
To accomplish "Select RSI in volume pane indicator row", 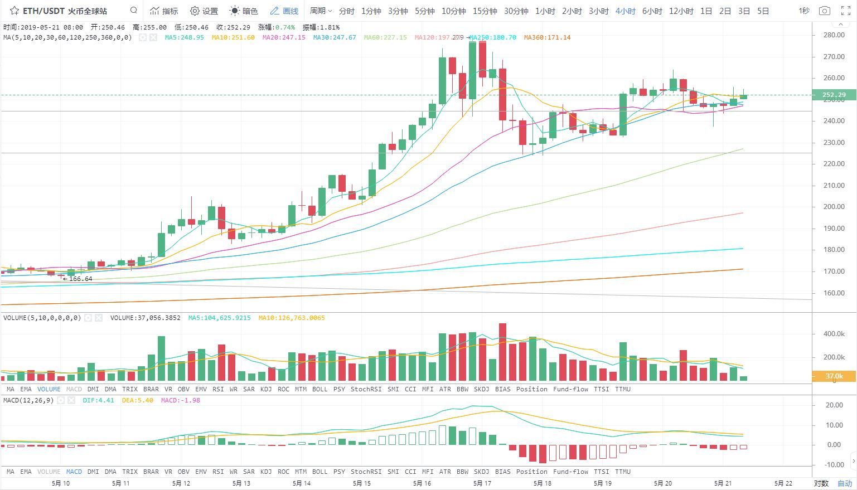I will (x=217, y=389).
